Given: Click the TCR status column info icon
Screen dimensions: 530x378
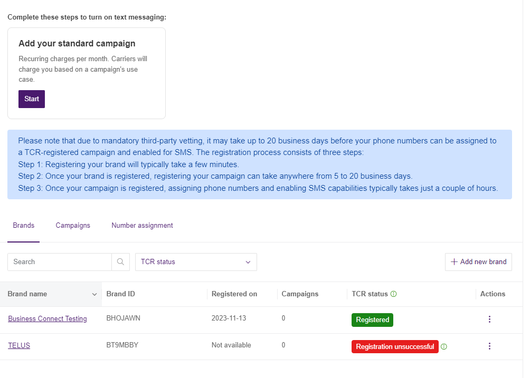Looking at the screenshot, I should point(393,294).
